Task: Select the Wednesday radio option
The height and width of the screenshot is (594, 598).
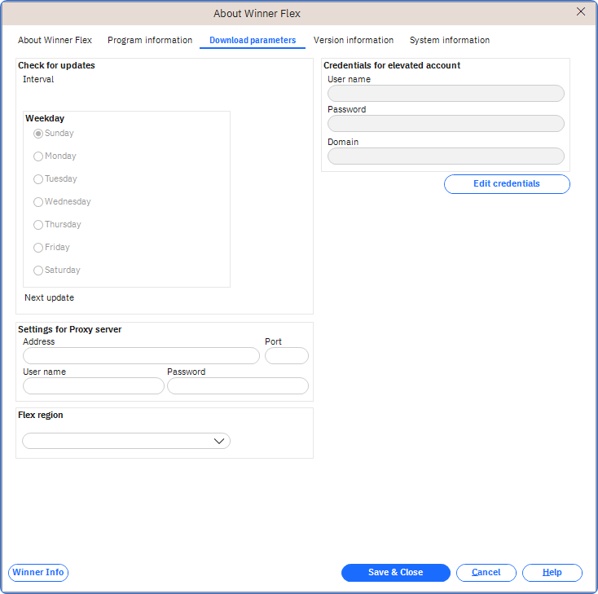Action: [x=38, y=202]
